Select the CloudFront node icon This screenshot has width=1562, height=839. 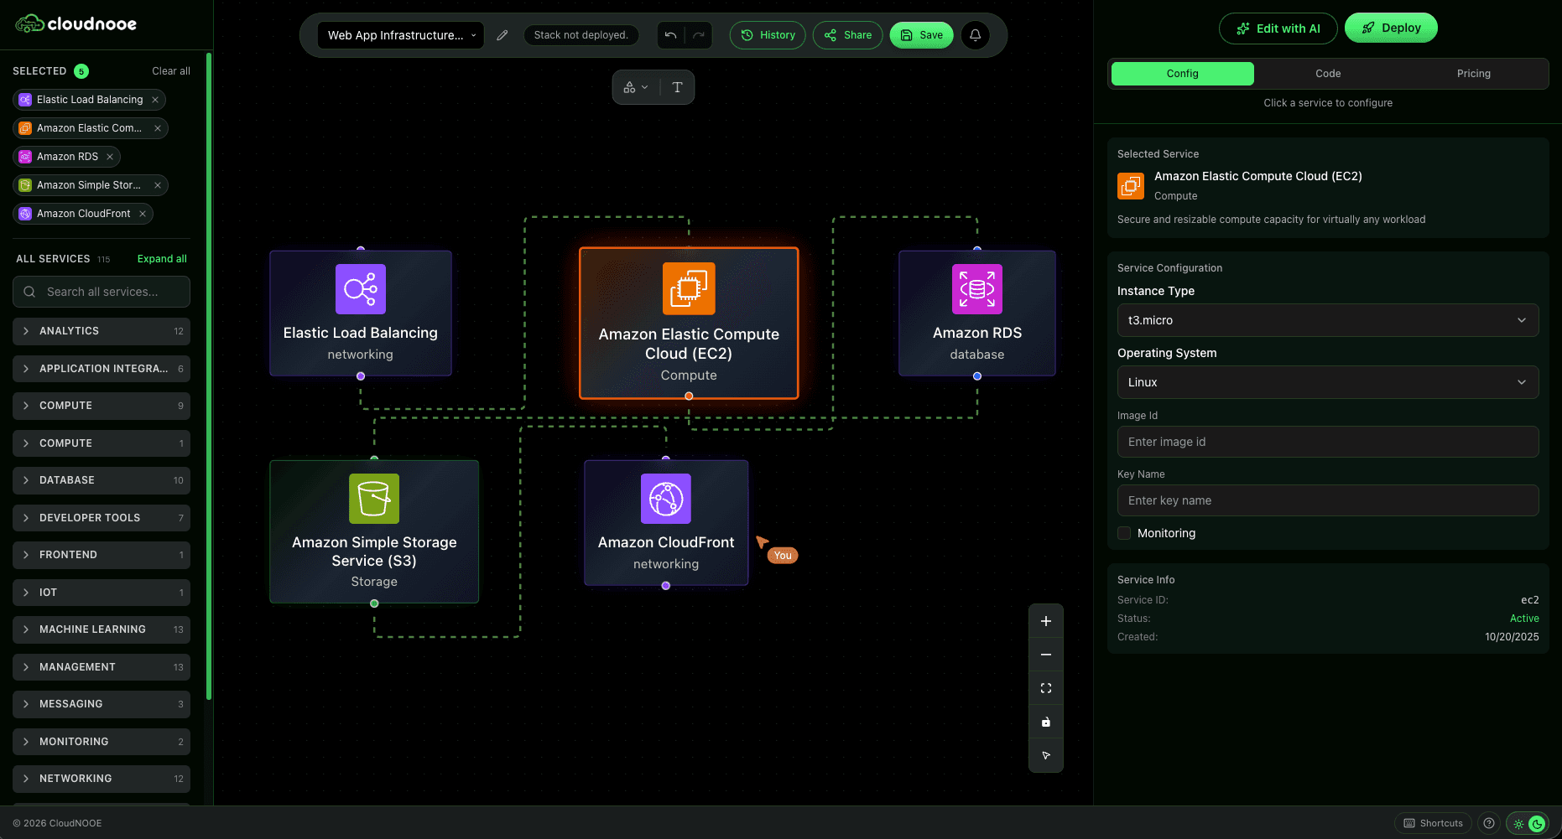click(x=666, y=499)
